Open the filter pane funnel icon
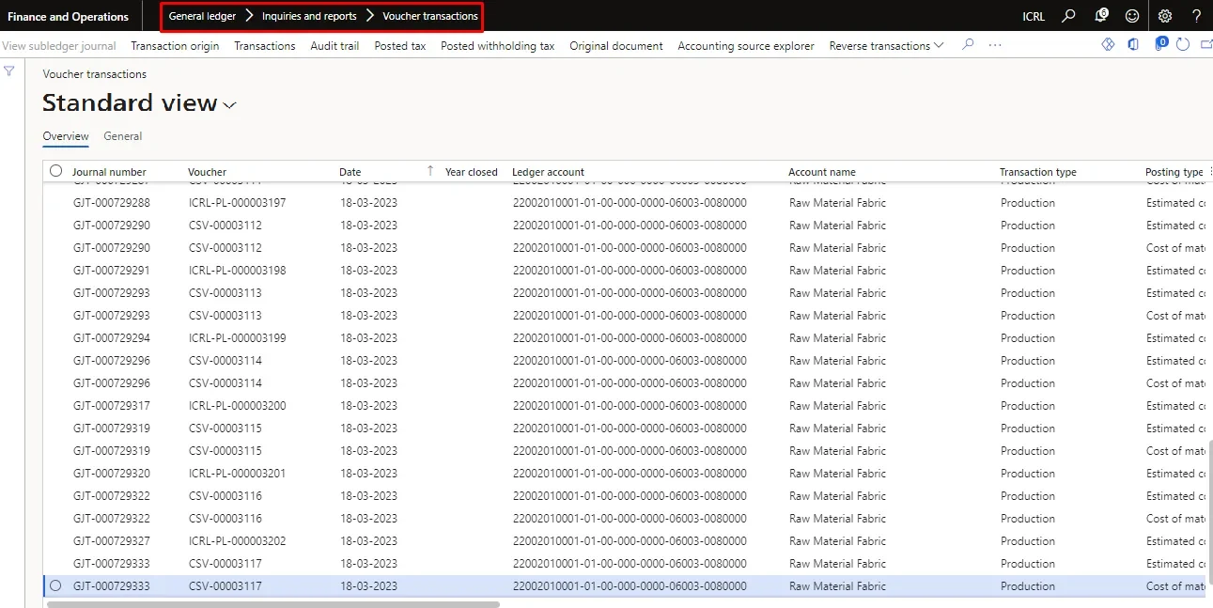The image size is (1213, 608). (x=9, y=71)
